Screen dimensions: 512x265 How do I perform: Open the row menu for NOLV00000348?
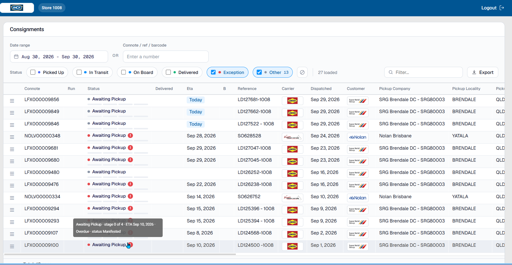click(12, 137)
